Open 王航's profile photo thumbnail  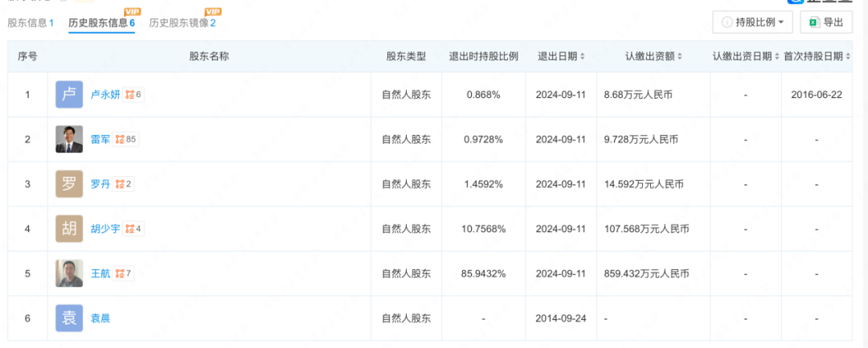[x=69, y=273]
